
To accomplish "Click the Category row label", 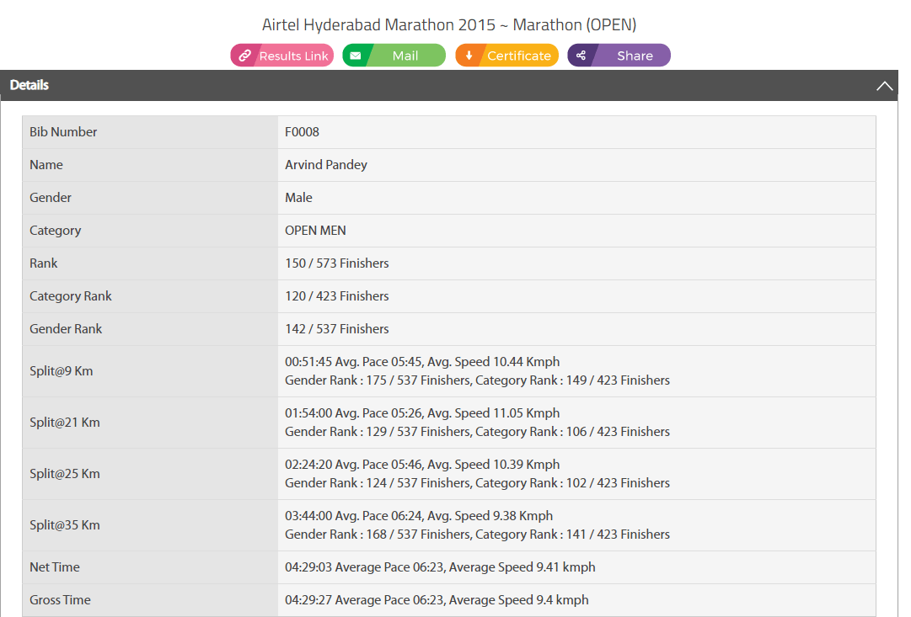I will pyautogui.click(x=55, y=231).
